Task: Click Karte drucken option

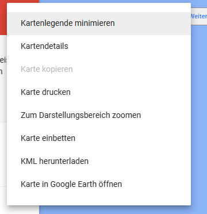Action: 99,93
